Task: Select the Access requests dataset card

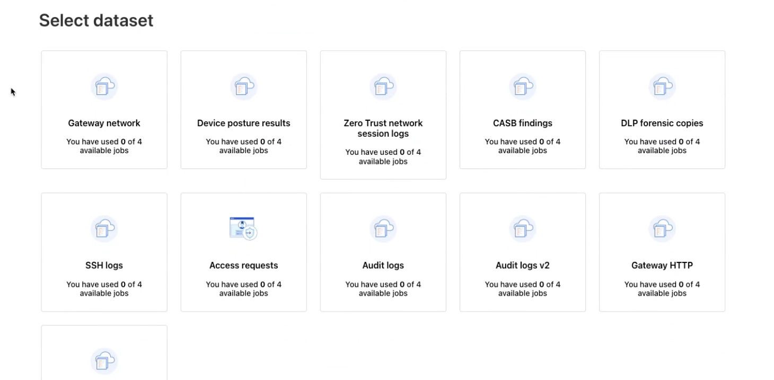Action: (x=244, y=252)
